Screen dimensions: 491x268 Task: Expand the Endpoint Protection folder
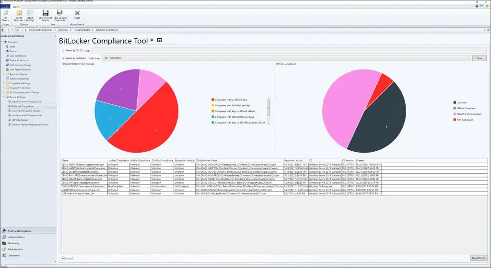[3, 88]
